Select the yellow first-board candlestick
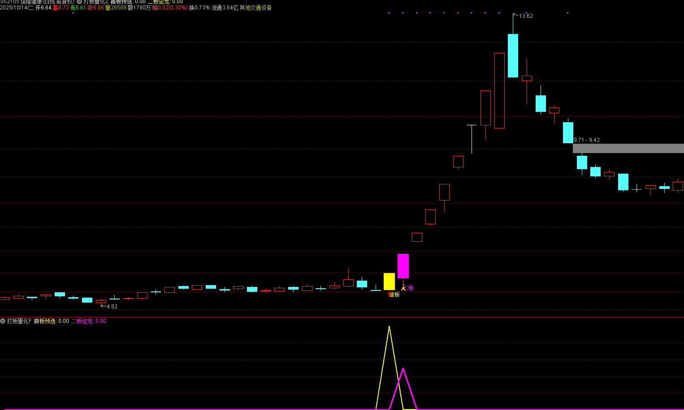The image size is (684, 410). coord(389,281)
